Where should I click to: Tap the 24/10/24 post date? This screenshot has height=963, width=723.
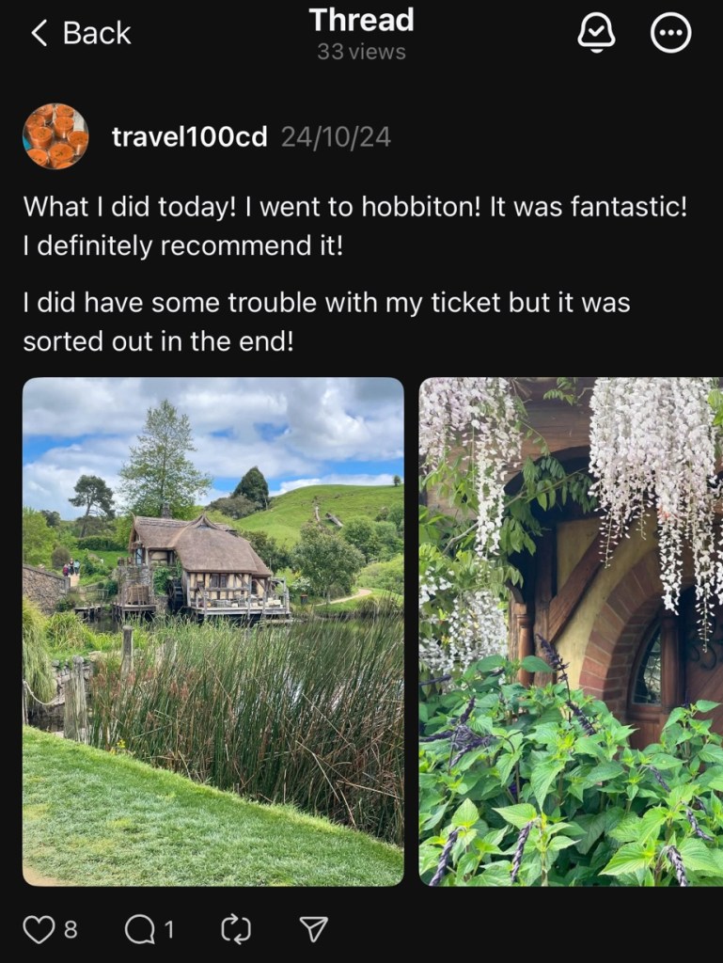point(336,136)
